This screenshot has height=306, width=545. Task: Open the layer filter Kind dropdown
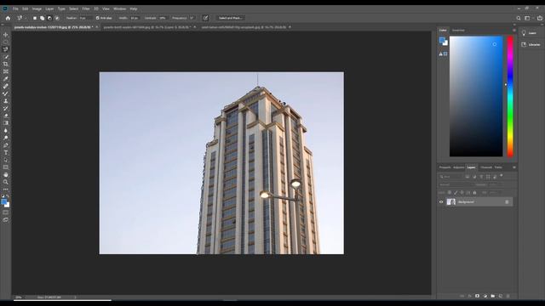pyautogui.click(x=450, y=177)
